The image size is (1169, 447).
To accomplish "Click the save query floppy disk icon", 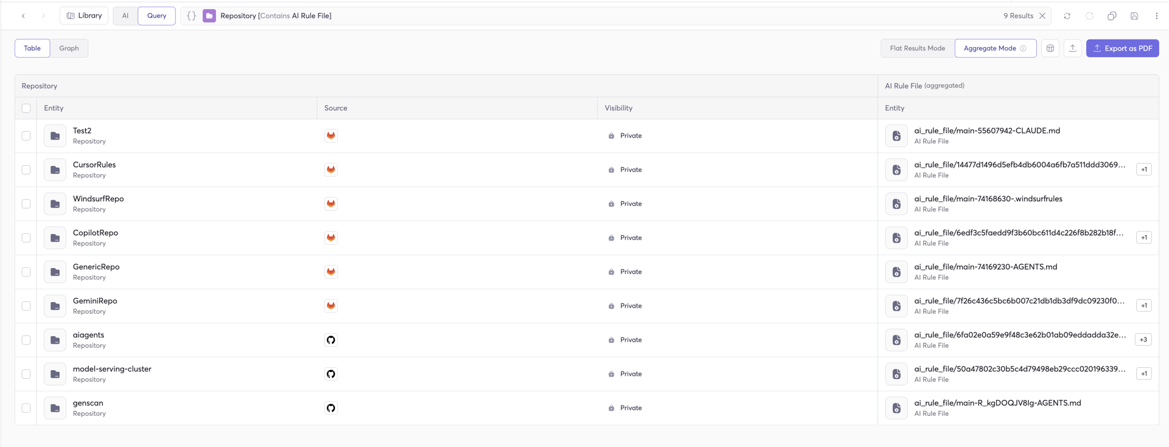I will coord(1134,16).
